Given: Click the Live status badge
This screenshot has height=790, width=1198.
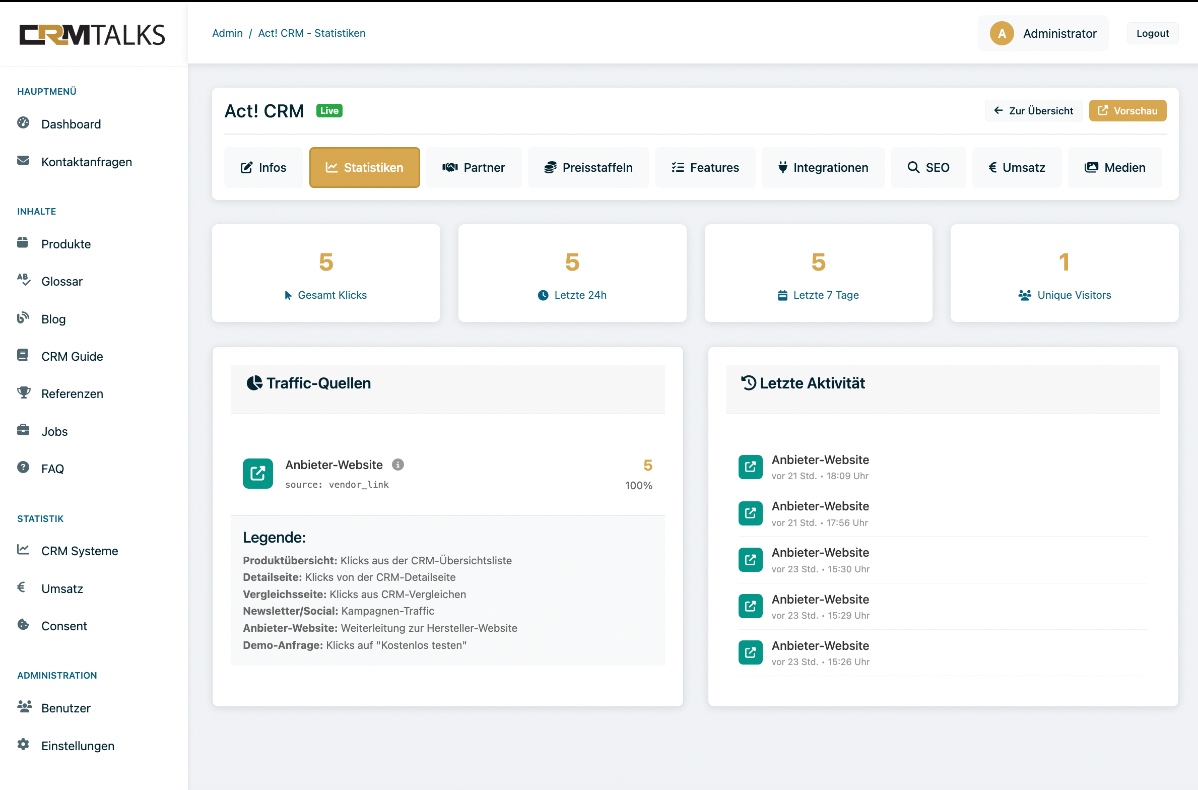Looking at the screenshot, I should tap(329, 111).
